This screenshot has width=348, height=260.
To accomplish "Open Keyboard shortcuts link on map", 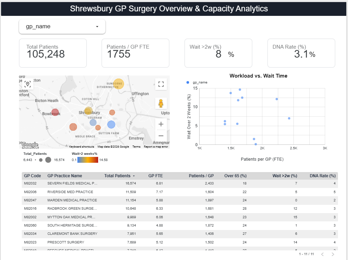I will click(x=82, y=147).
